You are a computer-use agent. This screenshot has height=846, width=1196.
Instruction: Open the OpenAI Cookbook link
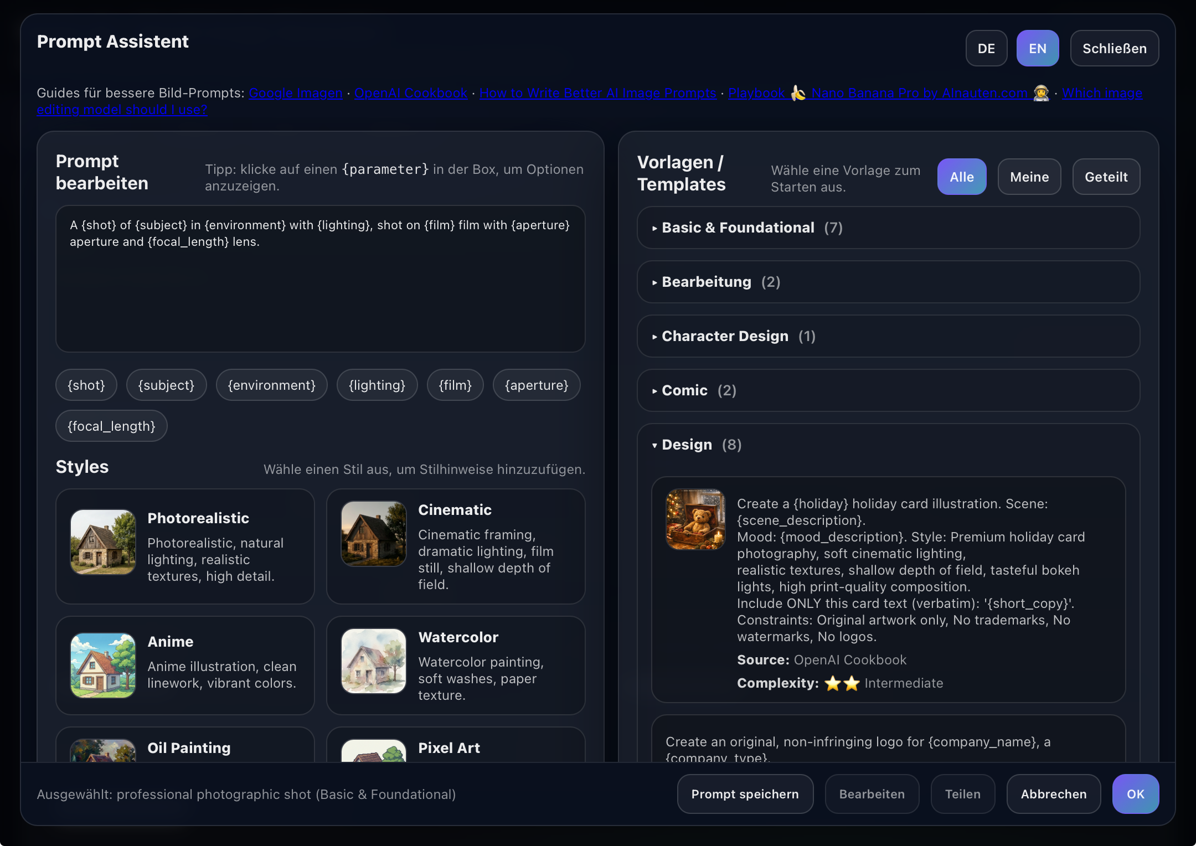[x=411, y=93]
